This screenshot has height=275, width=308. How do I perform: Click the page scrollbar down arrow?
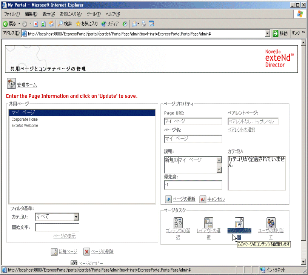[x=303, y=262]
